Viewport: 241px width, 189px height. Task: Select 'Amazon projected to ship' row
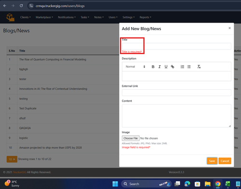pyautogui.click(x=63, y=148)
